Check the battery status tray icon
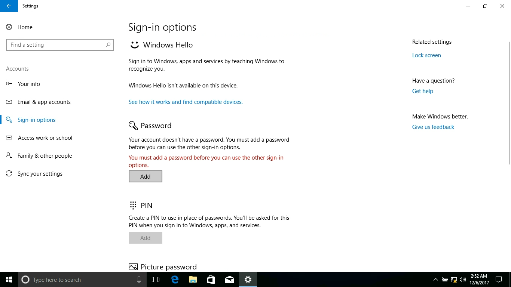Screen dimensions: 511x287 [445, 280]
